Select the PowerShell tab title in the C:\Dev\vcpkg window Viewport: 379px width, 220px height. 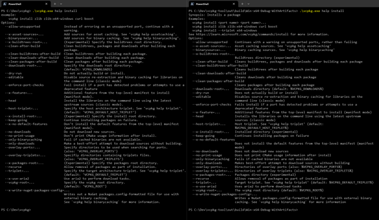click(15, 4)
